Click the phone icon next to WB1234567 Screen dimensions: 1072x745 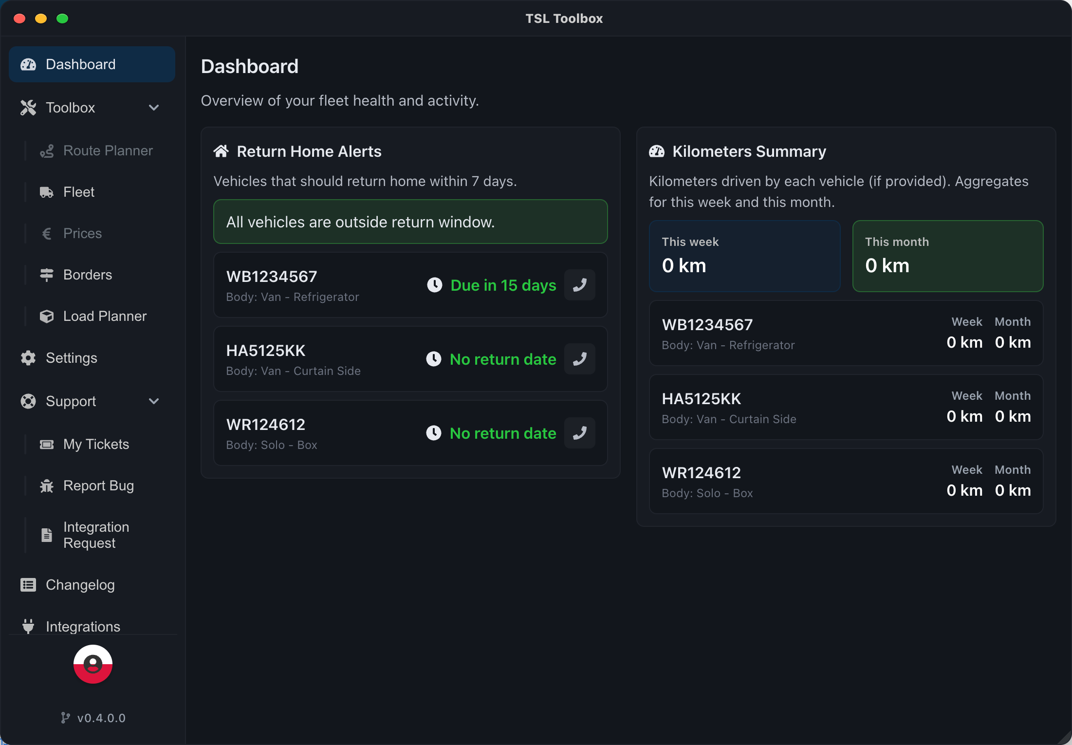point(580,285)
